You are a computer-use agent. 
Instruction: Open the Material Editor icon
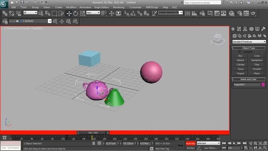232,13
